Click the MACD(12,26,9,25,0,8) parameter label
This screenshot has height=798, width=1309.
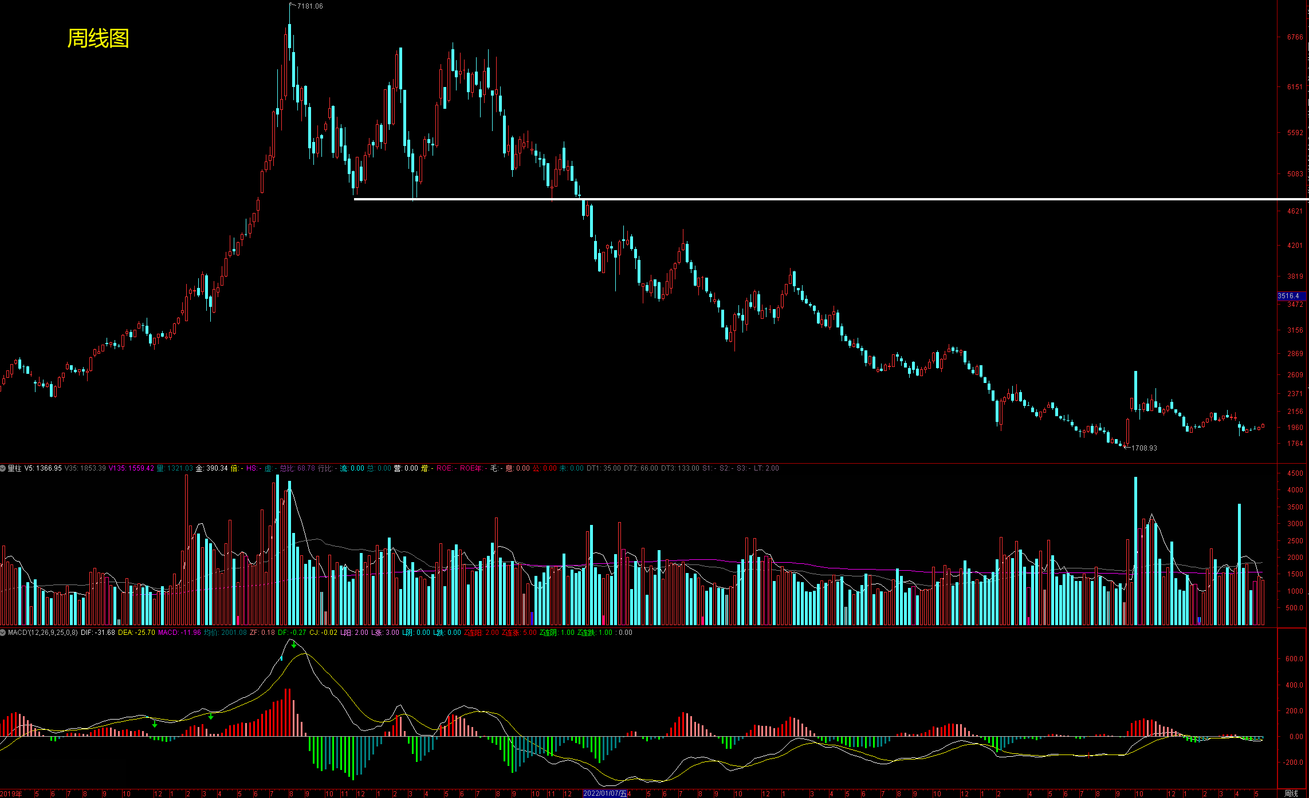click(43, 633)
